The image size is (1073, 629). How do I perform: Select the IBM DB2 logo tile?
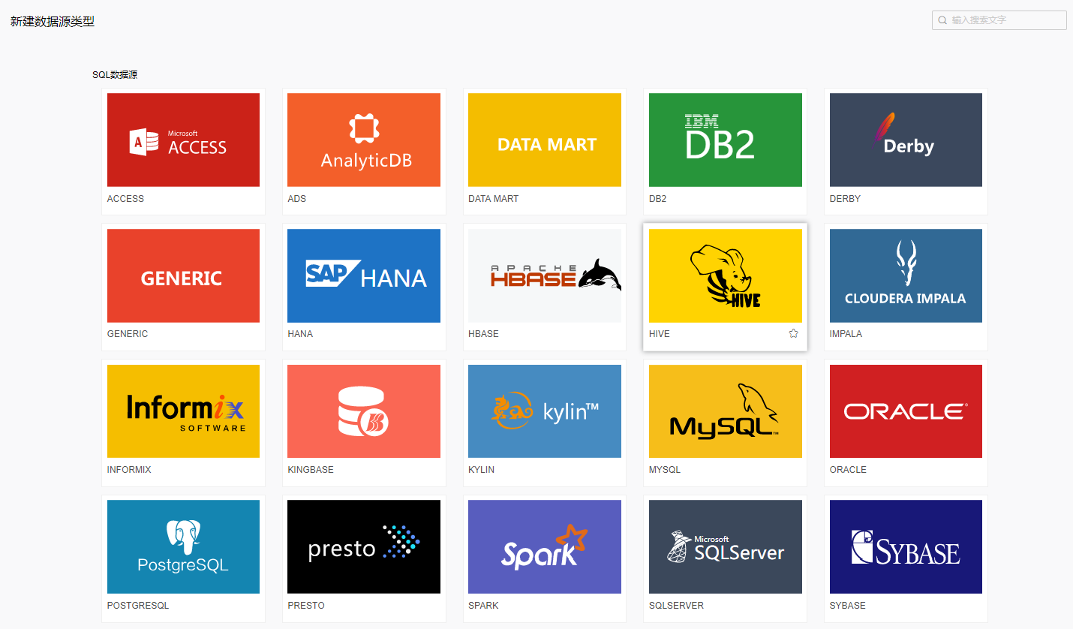coord(726,140)
